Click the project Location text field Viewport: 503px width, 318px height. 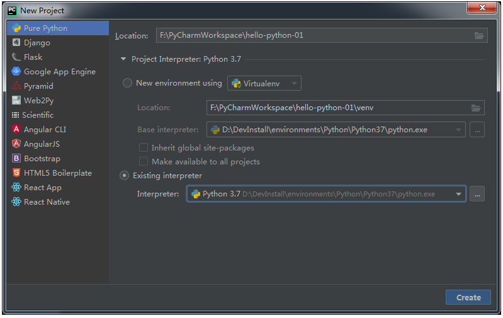(315, 35)
